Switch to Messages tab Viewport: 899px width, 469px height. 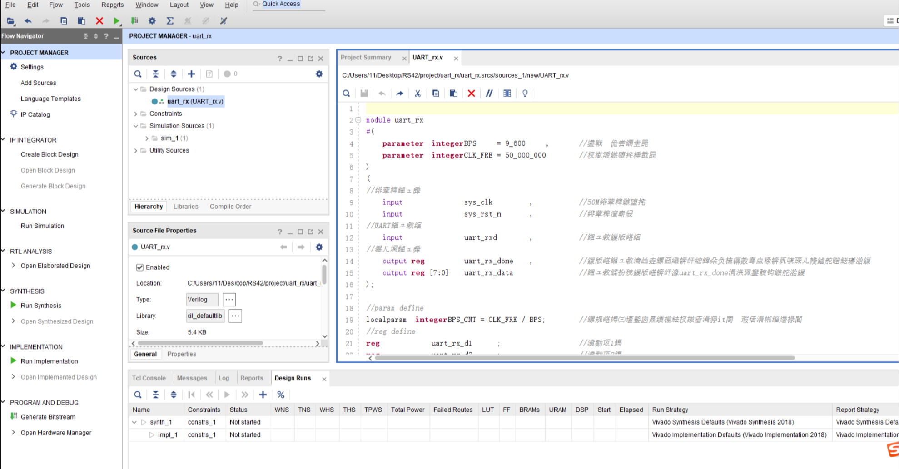pos(192,378)
